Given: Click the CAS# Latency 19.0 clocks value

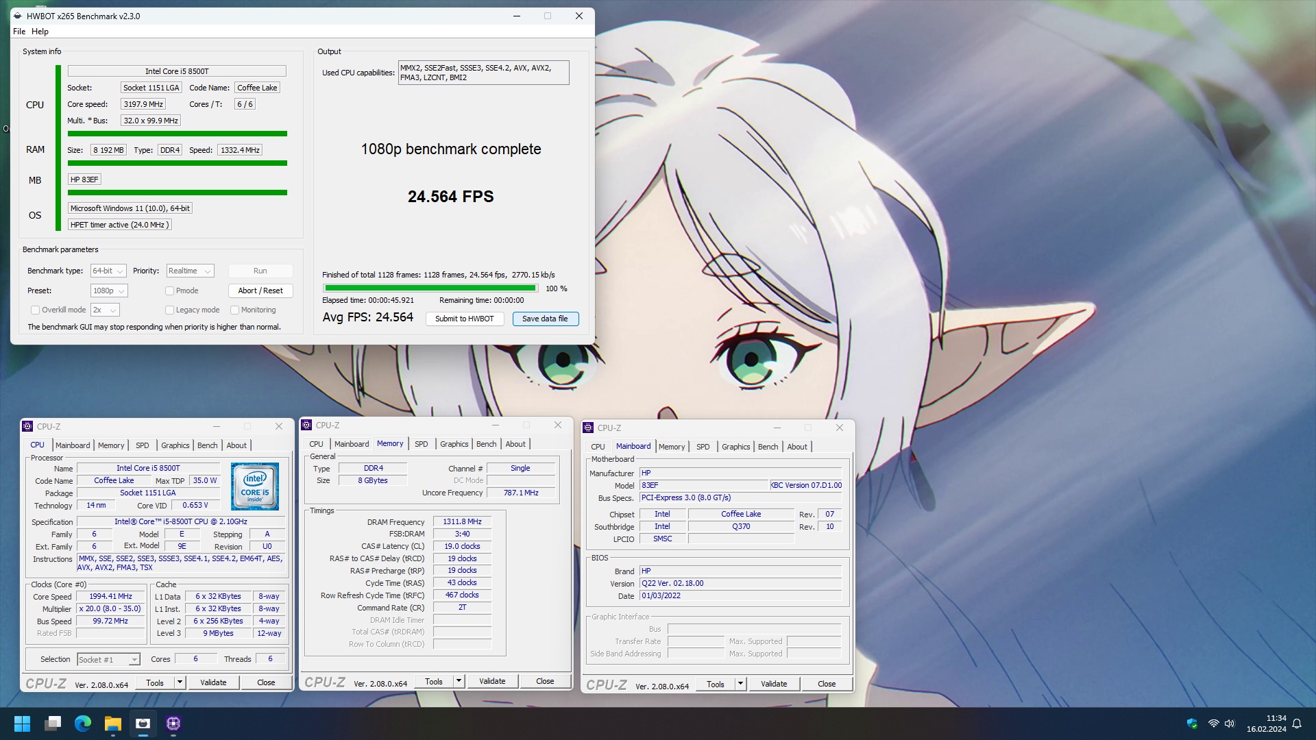Looking at the screenshot, I should 462,547.
